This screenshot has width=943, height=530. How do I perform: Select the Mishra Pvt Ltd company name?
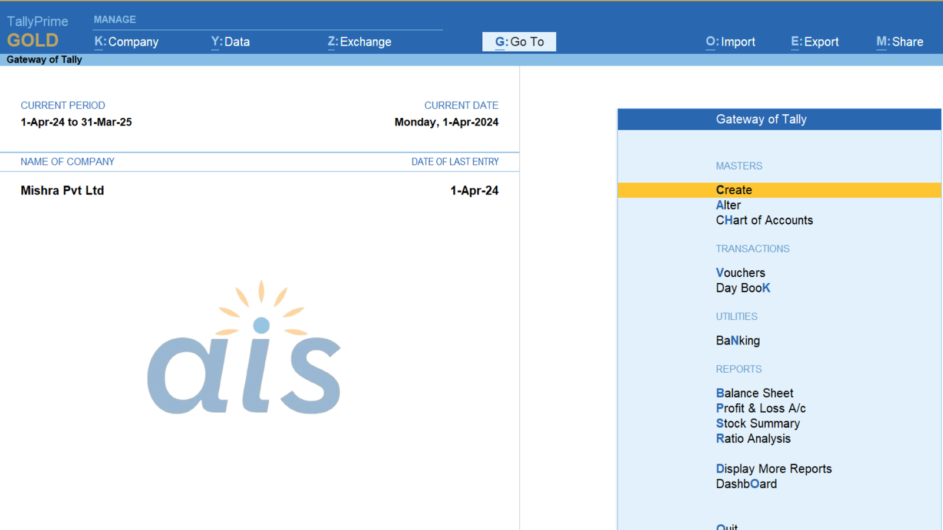click(62, 191)
